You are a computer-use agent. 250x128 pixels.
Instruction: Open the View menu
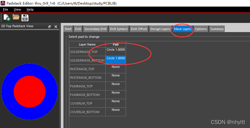17,9
